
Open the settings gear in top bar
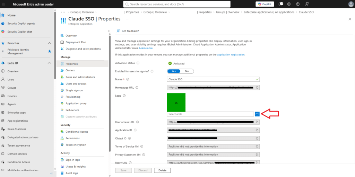click(x=289, y=4)
